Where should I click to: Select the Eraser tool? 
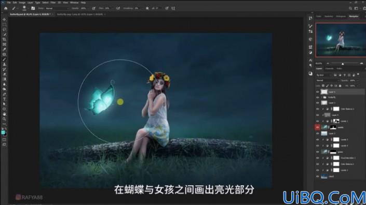(x=4, y=74)
